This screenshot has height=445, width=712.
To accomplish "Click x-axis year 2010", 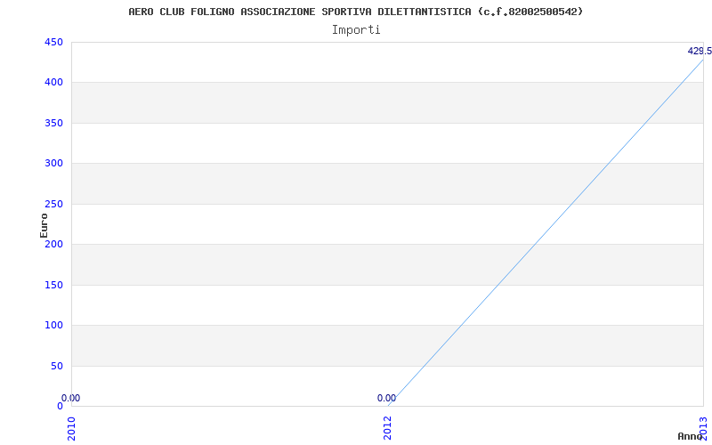I will click(x=71, y=428).
